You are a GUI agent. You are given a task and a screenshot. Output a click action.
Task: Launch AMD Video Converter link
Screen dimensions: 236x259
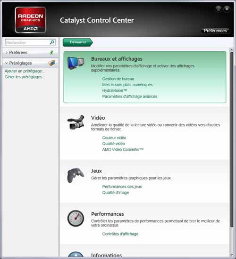coord(123,149)
